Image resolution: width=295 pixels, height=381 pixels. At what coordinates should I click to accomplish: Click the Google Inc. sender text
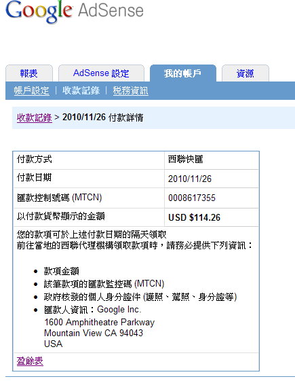click(119, 310)
